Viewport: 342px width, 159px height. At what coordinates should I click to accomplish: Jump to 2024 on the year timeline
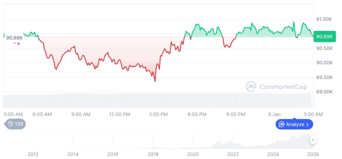273,154
